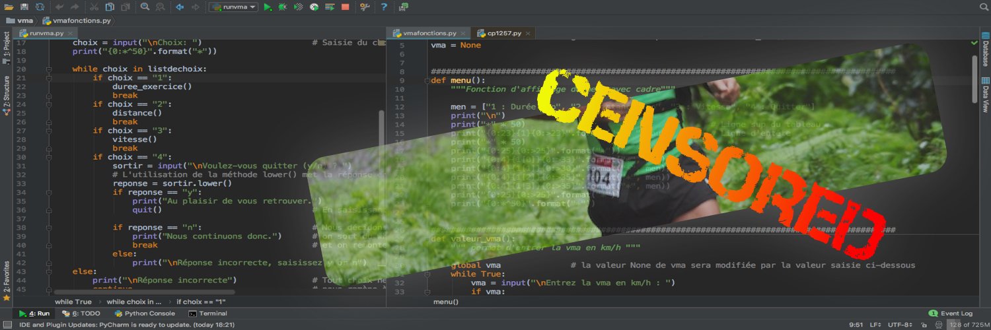Open the runvma run configuration dropdown
The width and height of the screenshot is (991, 330).
click(233, 7)
